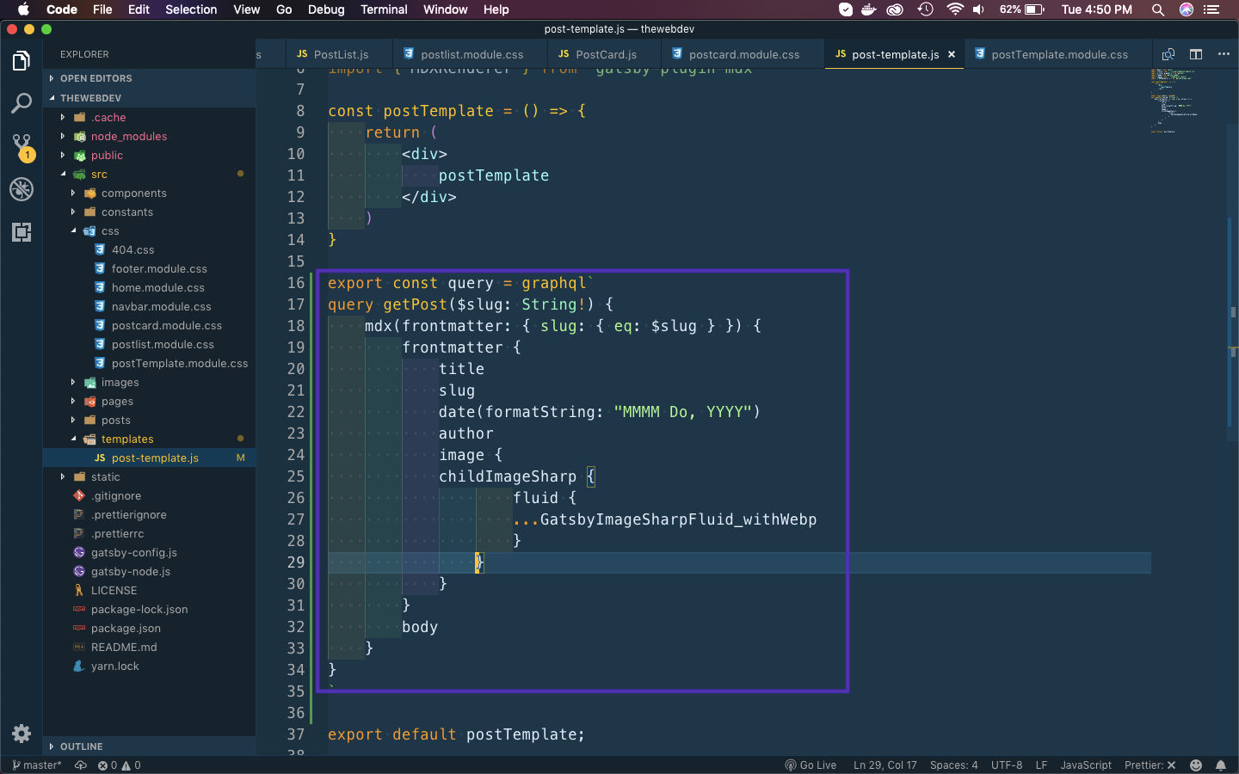Screen dimensions: 1239x774
Task: Place cursor on line 32 body text
Action: [x=420, y=627]
